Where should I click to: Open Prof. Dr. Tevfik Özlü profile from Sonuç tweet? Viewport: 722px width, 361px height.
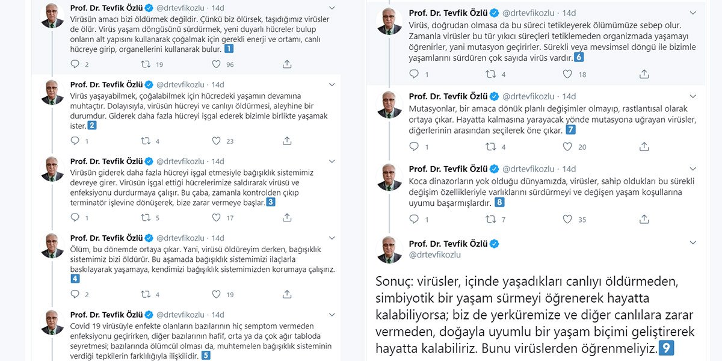pyautogui.click(x=448, y=244)
